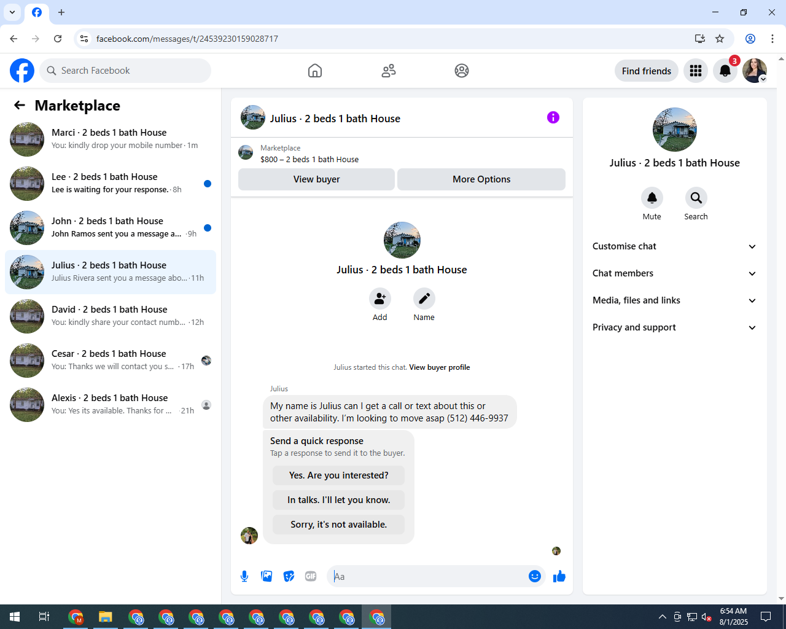Open a new browser tab
The image size is (786, 629).
(61, 12)
